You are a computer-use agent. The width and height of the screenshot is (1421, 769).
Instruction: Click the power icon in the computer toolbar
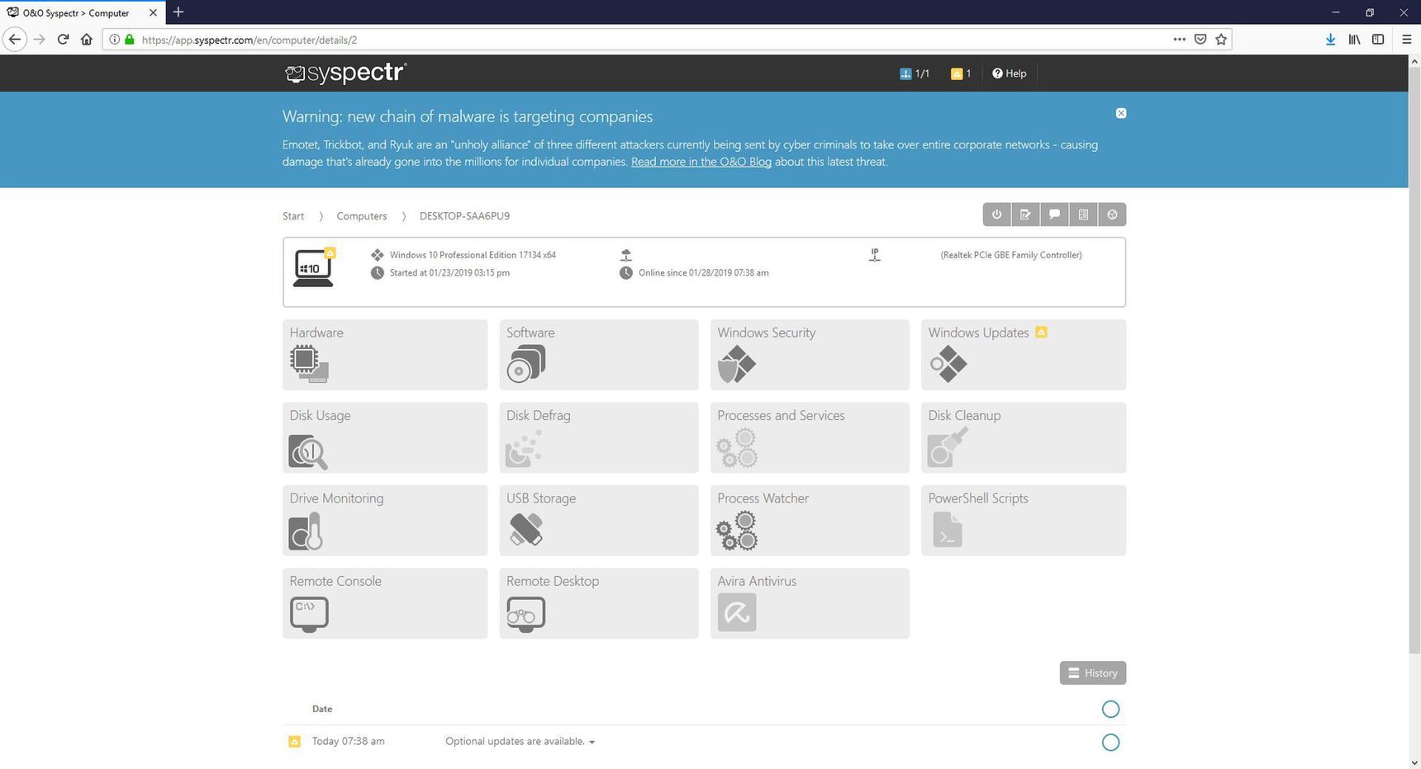[997, 215]
